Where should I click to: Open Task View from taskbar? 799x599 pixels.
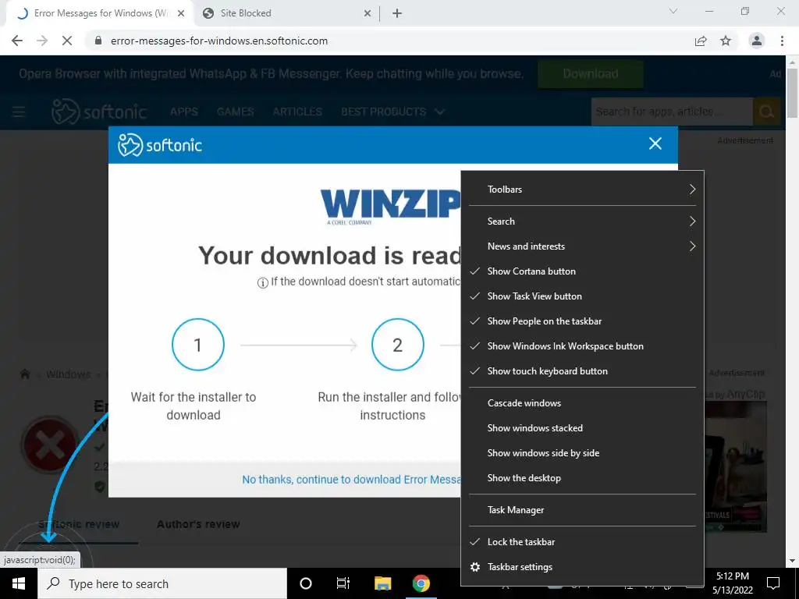point(343,583)
